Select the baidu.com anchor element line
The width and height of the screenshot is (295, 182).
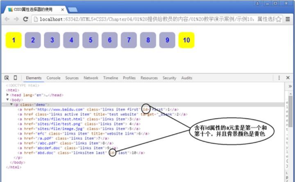click(x=98, y=109)
